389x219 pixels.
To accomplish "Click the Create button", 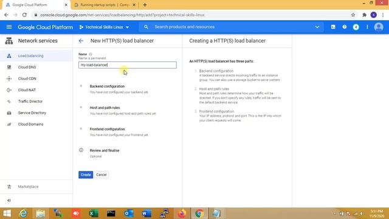I will [86, 175].
